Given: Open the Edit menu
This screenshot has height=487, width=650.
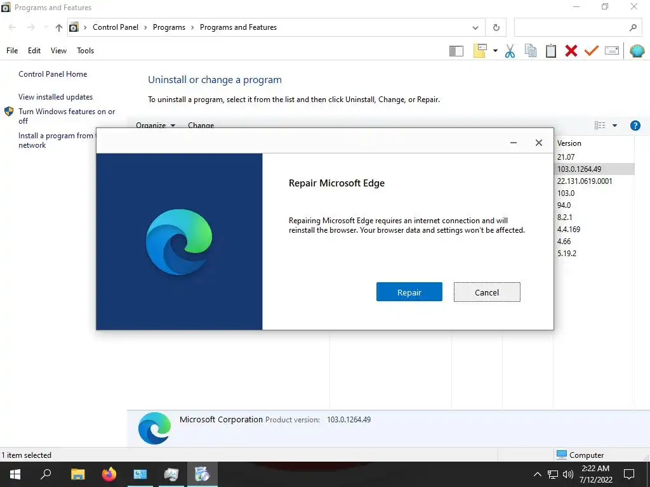Looking at the screenshot, I should (34, 51).
